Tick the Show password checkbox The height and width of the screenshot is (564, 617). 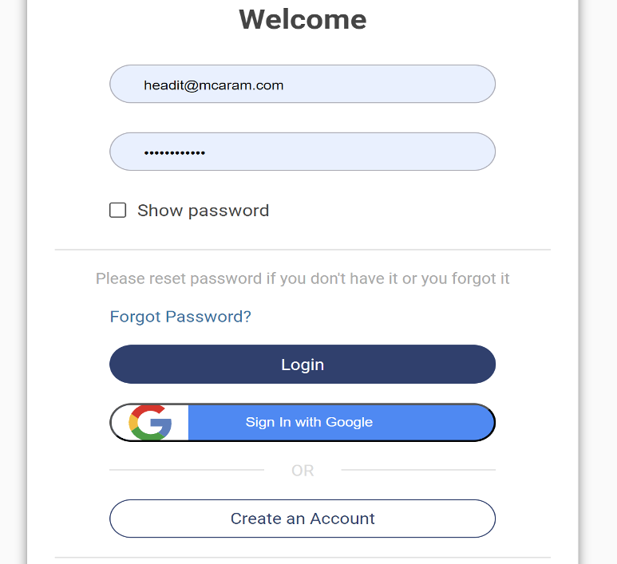117,211
